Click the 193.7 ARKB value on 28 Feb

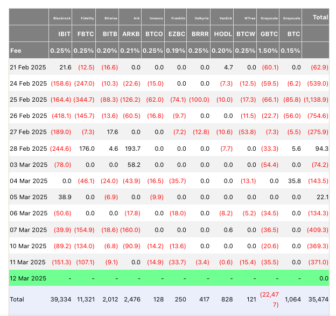coord(132,149)
